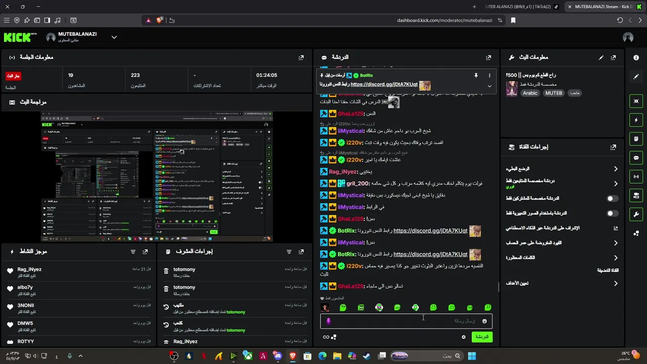Image resolution: width=647 pixels, height=364 pixels.
Task: Switch to the TikTok browser tab
Action: pyautogui.click(x=521, y=7)
